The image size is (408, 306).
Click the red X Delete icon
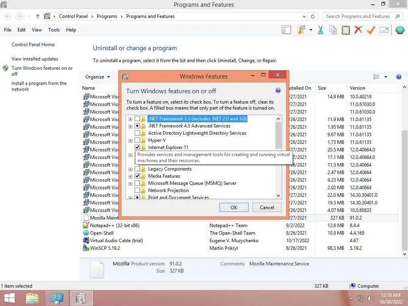pyautogui.click(x=358, y=30)
